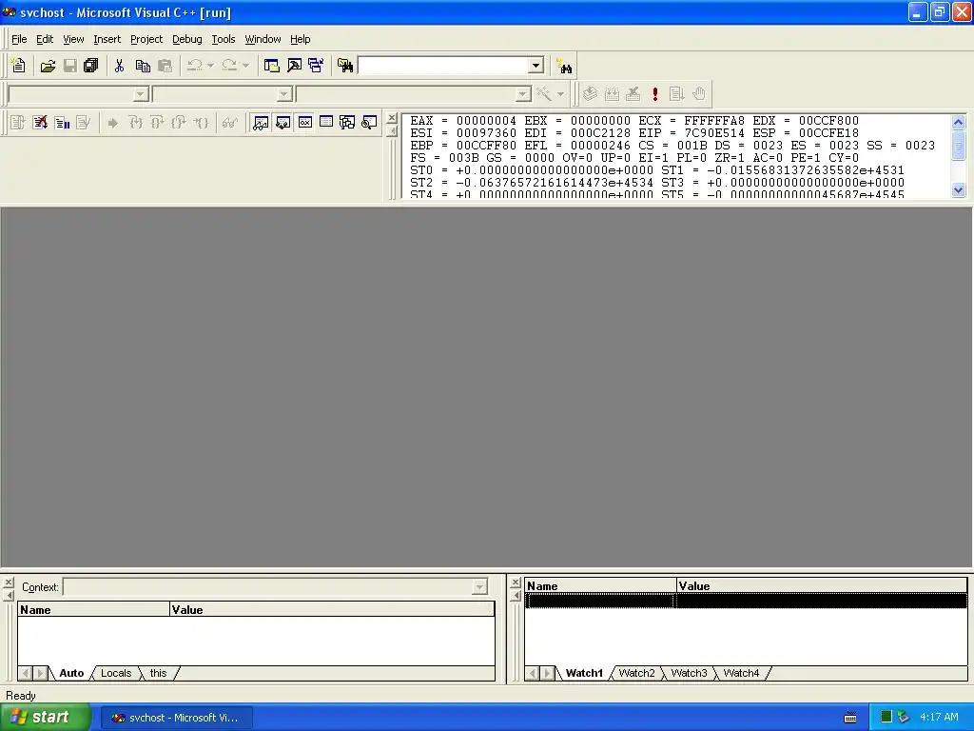Viewport: 974px width, 731px height.
Task: Click the Break Execution icon
Action: 62,123
